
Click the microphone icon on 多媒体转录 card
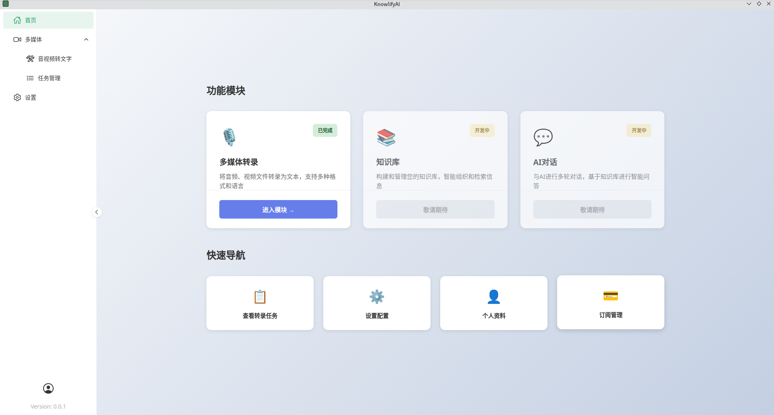[x=229, y=137]
